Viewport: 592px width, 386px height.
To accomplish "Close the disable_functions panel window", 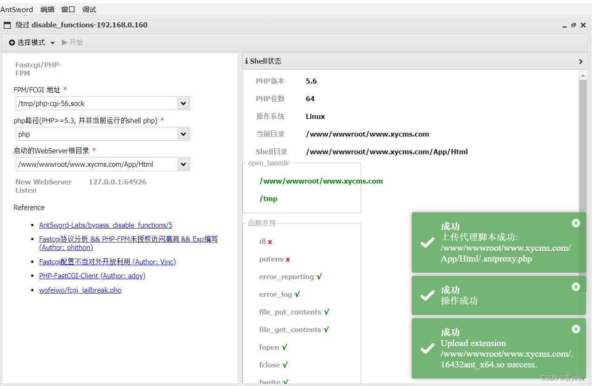I will pos(583,26).
